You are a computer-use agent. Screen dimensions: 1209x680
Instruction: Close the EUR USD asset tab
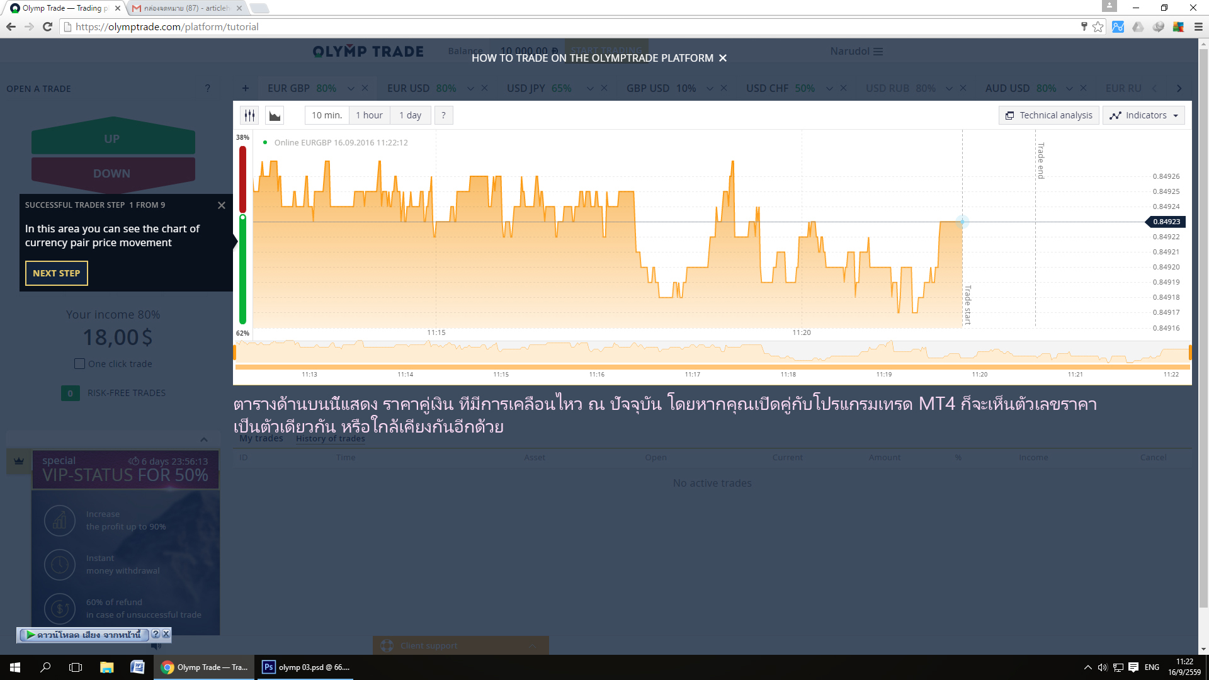[484, 88]
